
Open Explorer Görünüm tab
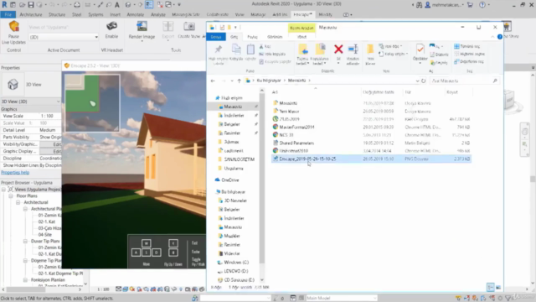click(x=275, y=37)
